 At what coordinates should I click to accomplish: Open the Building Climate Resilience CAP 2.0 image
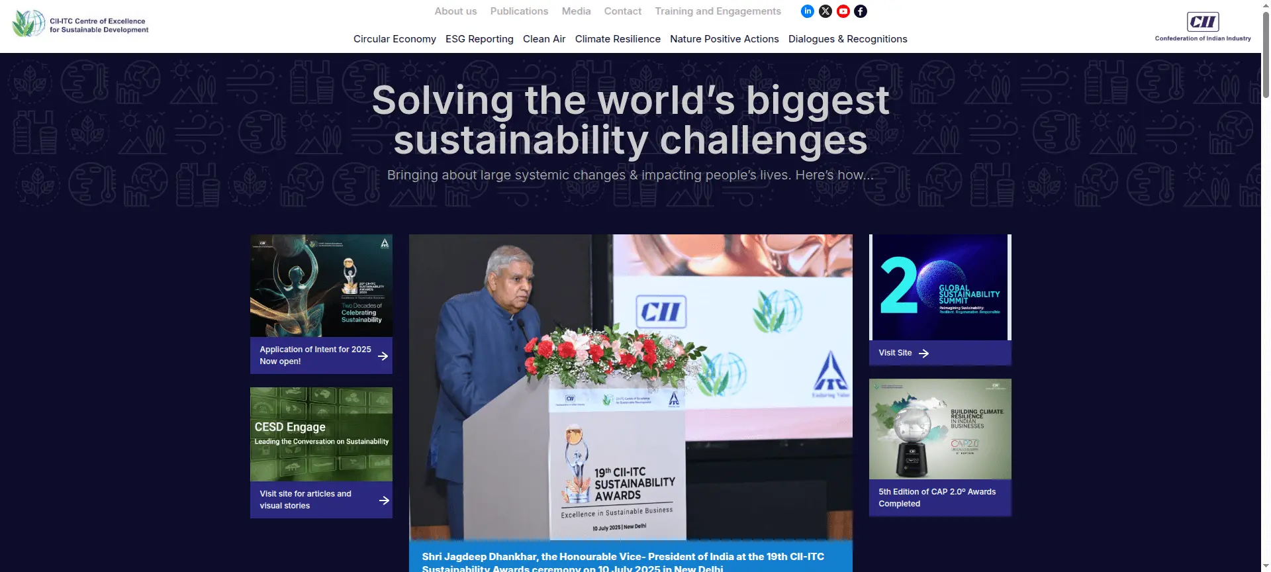[940, 429]
